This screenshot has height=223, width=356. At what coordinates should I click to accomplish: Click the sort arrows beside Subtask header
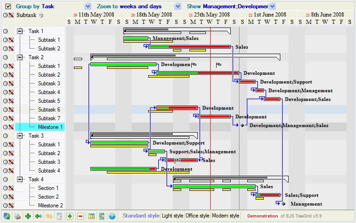(41, 15)
